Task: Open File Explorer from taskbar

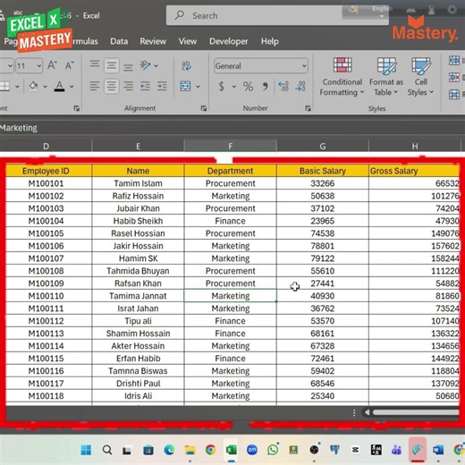Action: 190,450
